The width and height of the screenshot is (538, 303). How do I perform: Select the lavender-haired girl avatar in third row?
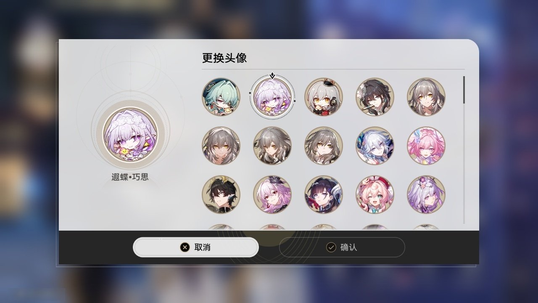(426, 195)
